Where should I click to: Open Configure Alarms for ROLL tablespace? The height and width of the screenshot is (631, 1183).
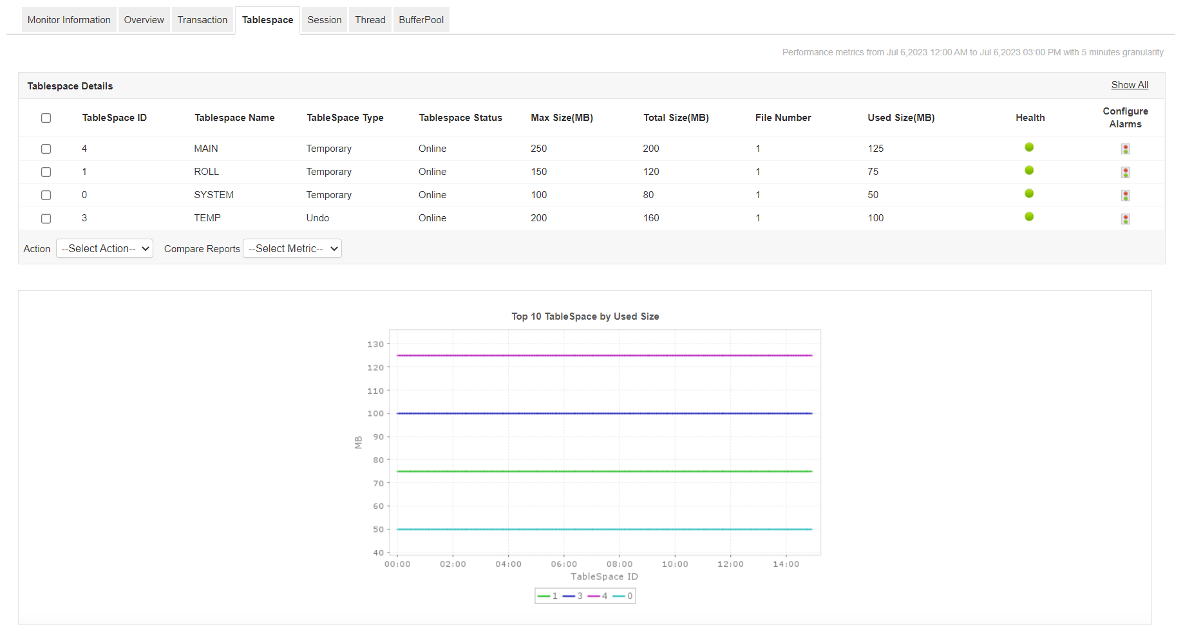tap(1126, 172)
